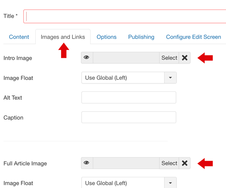Select the Images and Links tab
Screen dimensions: 226x188
63,37
